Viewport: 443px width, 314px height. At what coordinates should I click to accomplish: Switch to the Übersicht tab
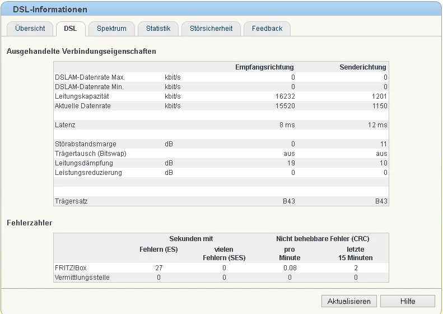click(x=30, y=29)
